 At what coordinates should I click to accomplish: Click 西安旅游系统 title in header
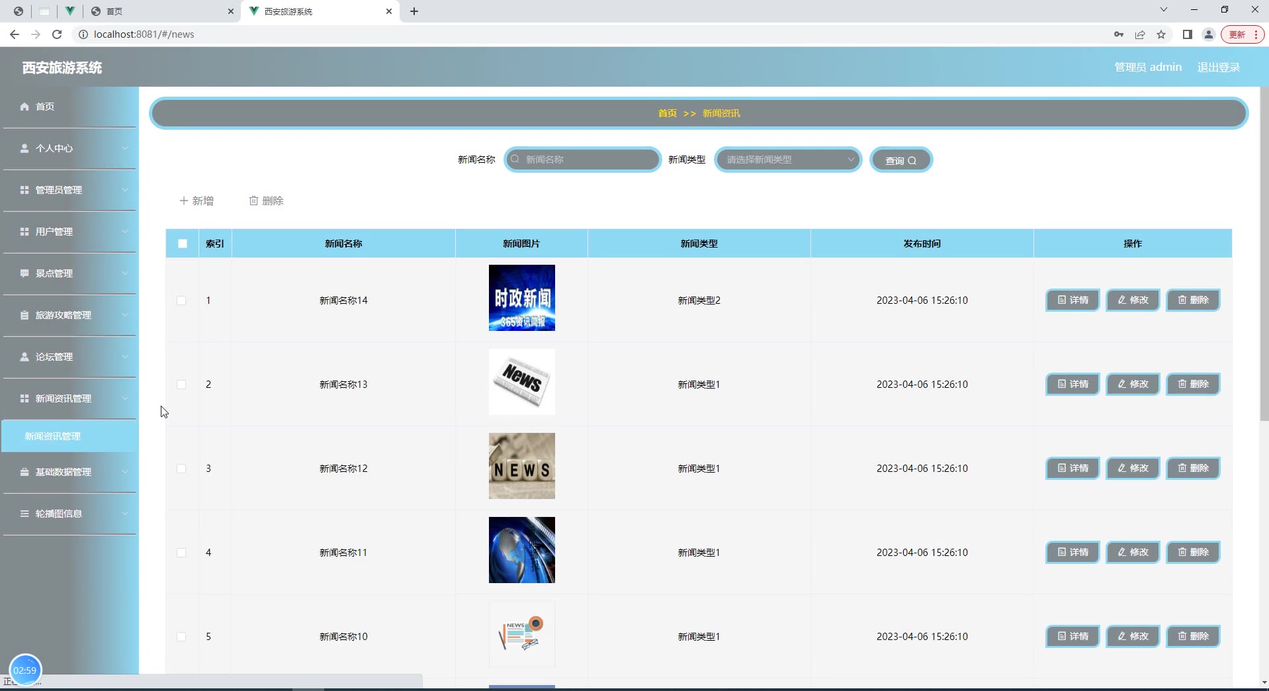62,68
